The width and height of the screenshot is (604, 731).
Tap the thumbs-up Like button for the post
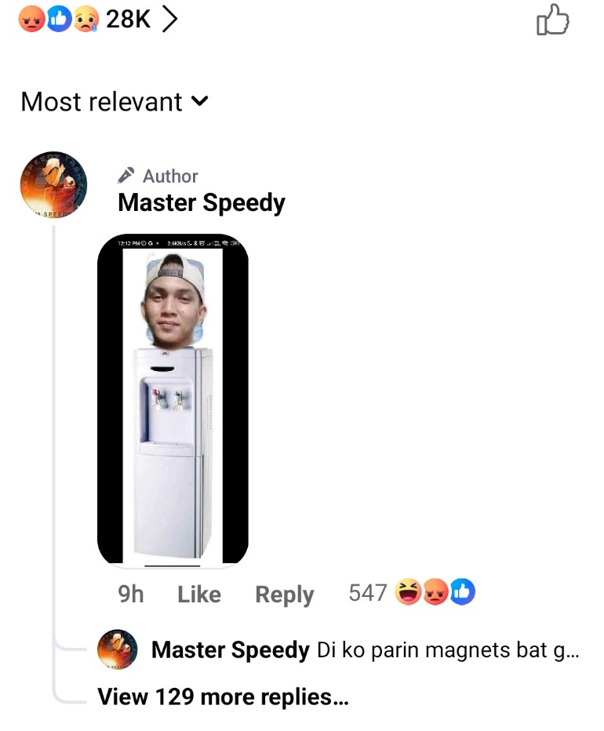tap(552, 21)
